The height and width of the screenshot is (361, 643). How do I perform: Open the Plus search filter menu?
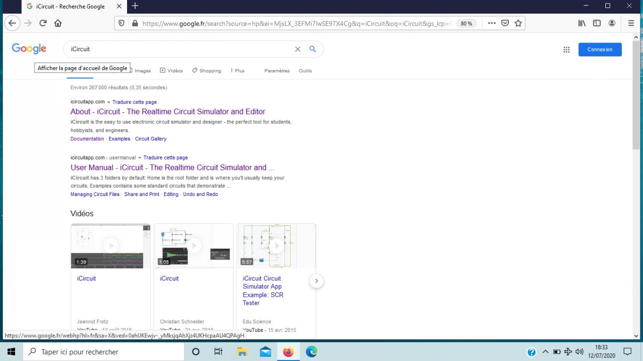[237, 71]
